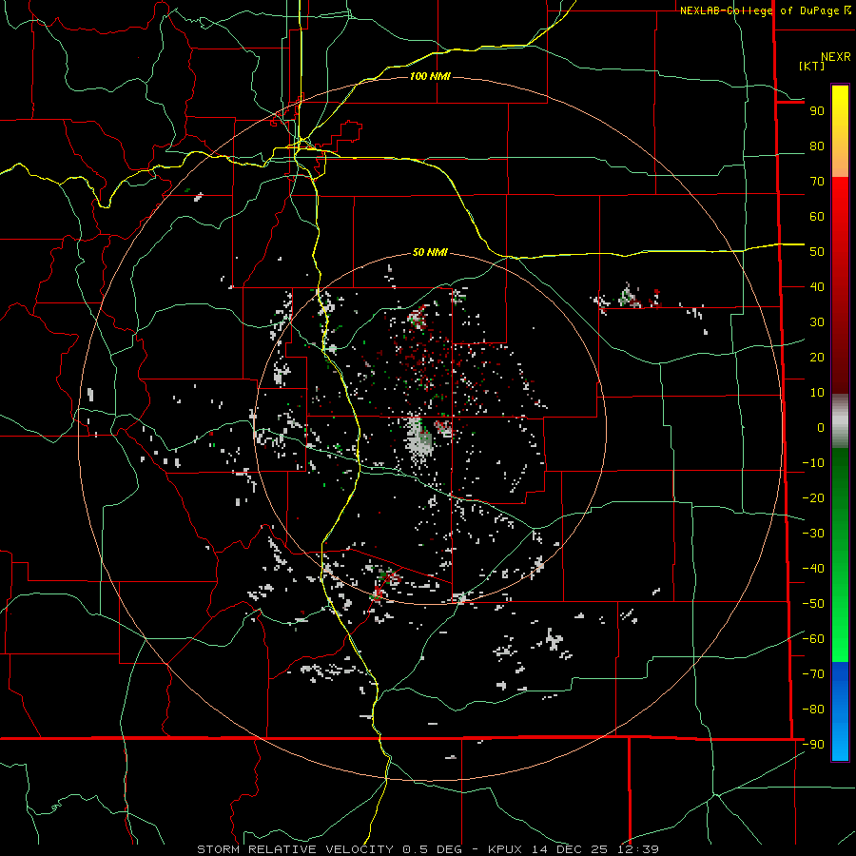This screenshot has height=856, width=856.
Task: Select the 10 knot scale label
Action: tap(817, 393)
